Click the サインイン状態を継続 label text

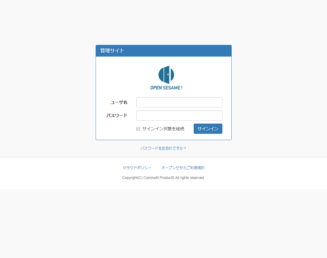coord(163,129)
